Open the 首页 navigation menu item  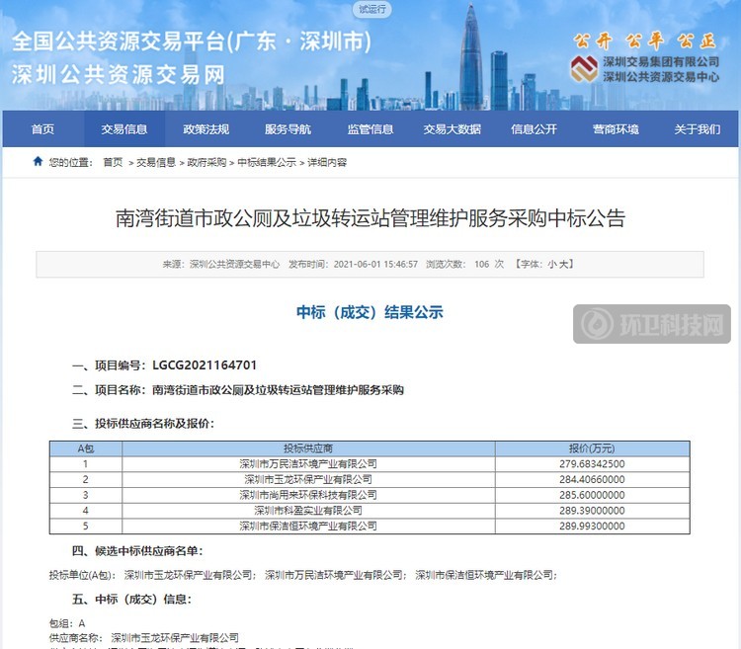point(43,129)
